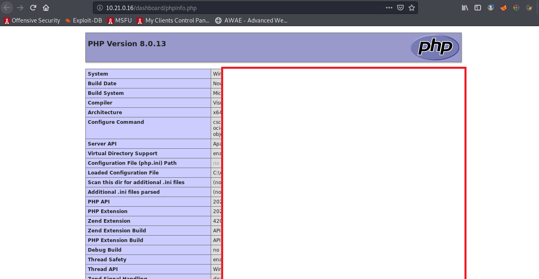The width and height of the screenshot is (539, 279).
Task: Open My Clients Control Panel bookmark
Action: coord(173,21)
